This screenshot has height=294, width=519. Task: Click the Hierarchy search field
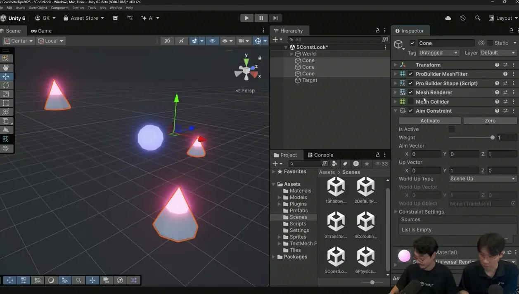[334, 40]
